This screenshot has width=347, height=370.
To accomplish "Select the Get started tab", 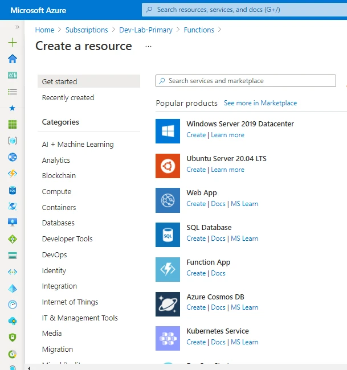I will 89,81.
